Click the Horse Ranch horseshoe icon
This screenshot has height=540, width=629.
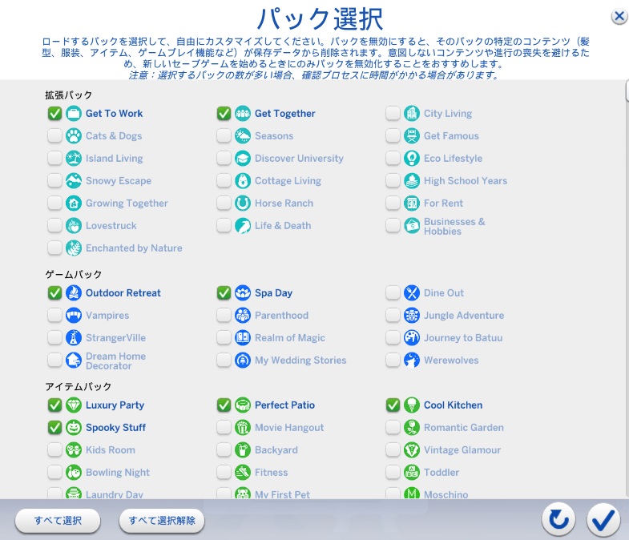click(x=243, y=204)
